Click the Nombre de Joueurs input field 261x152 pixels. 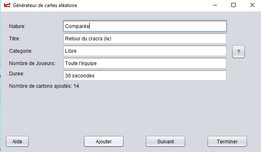click(x=145, y=63)
